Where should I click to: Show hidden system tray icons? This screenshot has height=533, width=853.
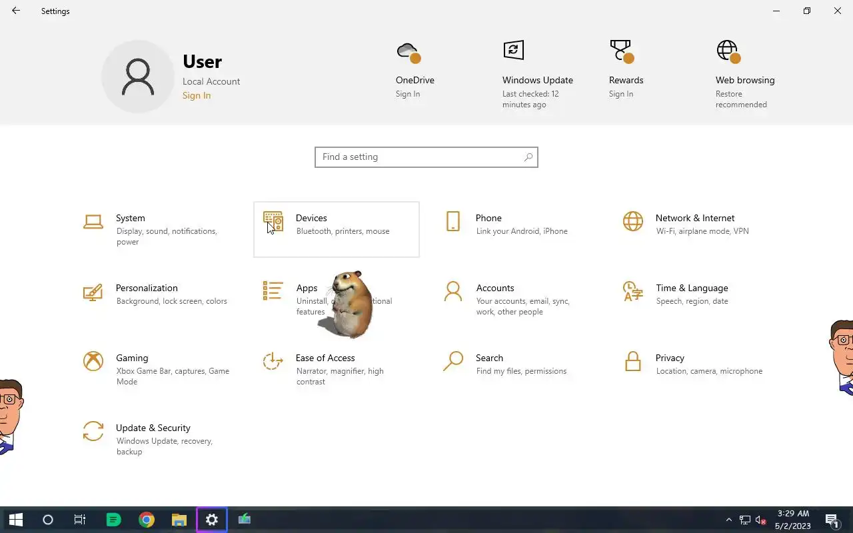[x=728, y=520]
